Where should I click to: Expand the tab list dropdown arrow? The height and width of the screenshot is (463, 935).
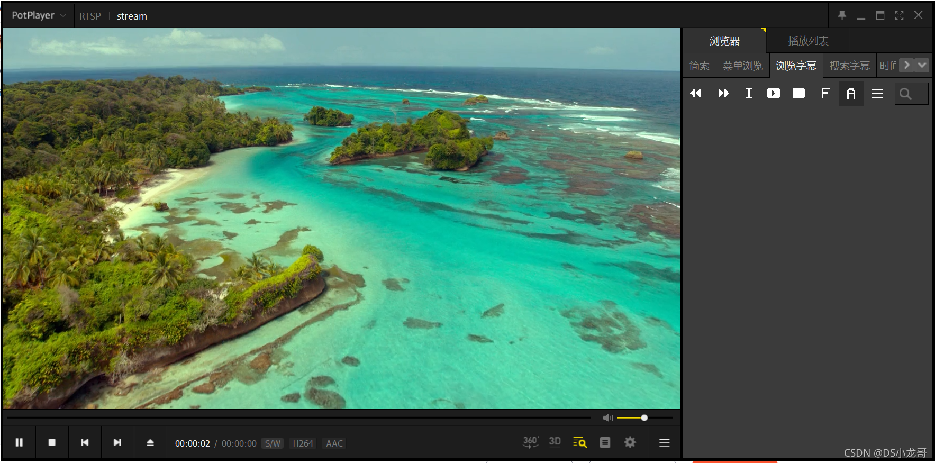coord(922,65)
